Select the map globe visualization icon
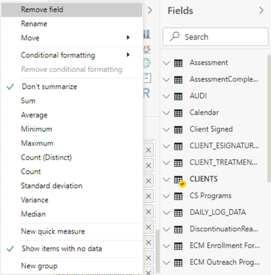This screenshot has width=271, height=275. (147, 63)
